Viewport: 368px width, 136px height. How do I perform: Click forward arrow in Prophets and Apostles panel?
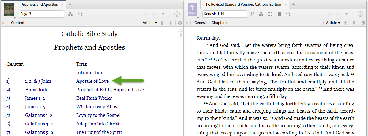coord(155,14)
